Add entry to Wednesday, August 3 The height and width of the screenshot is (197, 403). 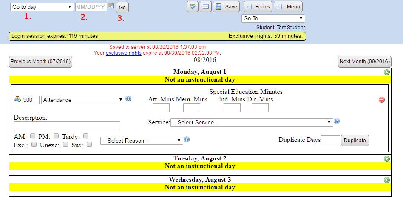(386, 180)
